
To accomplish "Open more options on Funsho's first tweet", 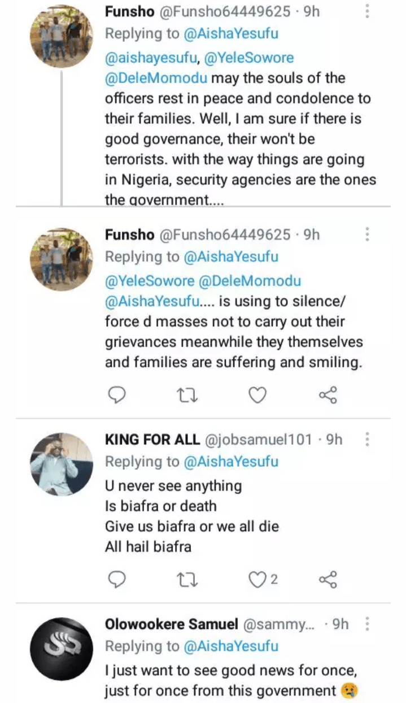I will [367, 11].
